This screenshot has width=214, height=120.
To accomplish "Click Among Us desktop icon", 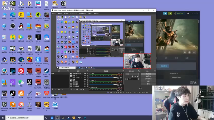I will 29,61.
